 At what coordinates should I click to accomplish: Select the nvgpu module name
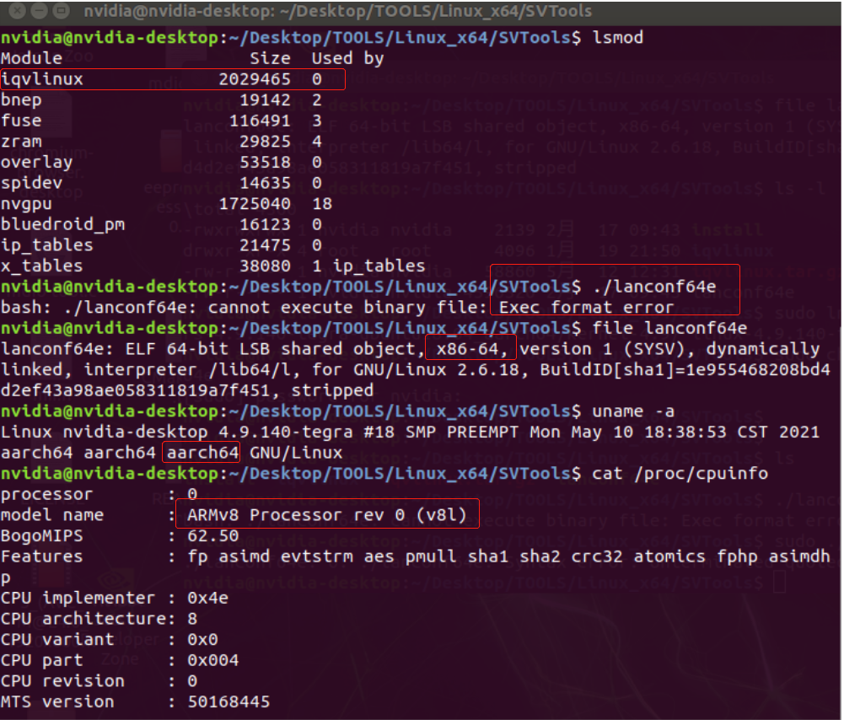tap(28, 203)
